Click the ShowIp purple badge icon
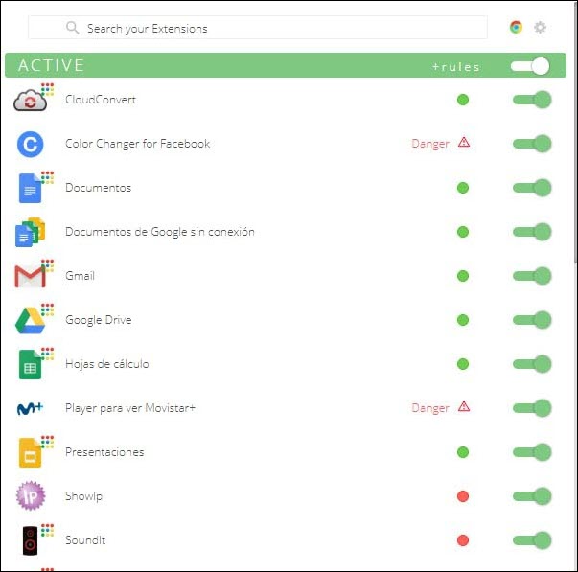This screenshot has width=578, height=572. click(31, 496)
